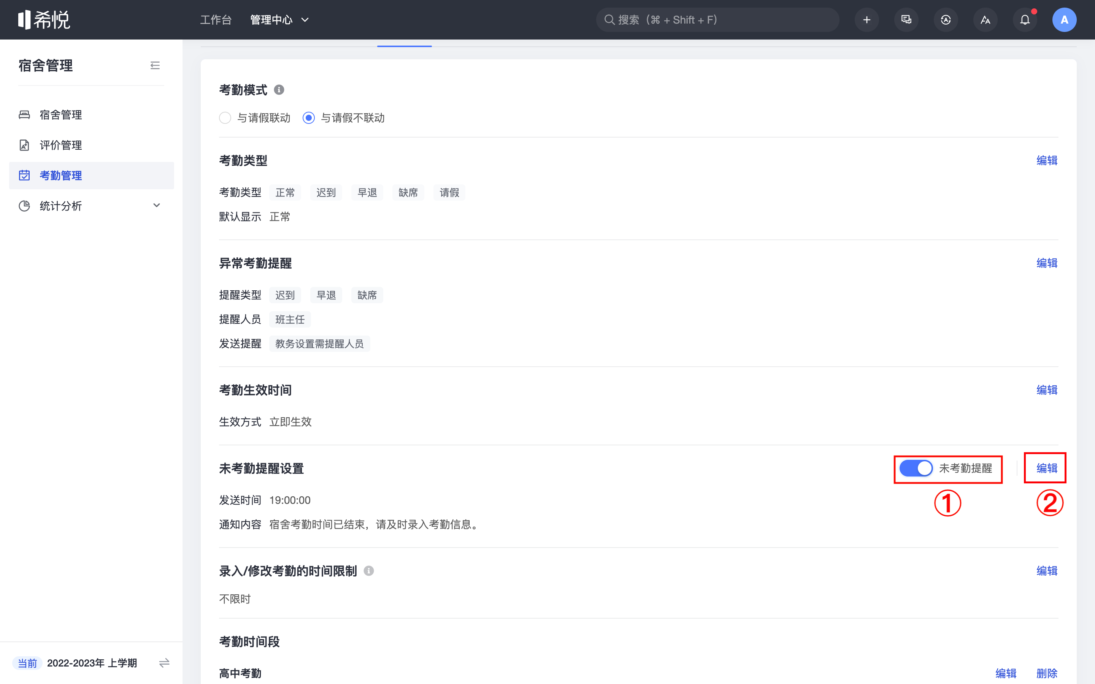Expand the 统计分析 submenu chevron

[x=157, y=205]
